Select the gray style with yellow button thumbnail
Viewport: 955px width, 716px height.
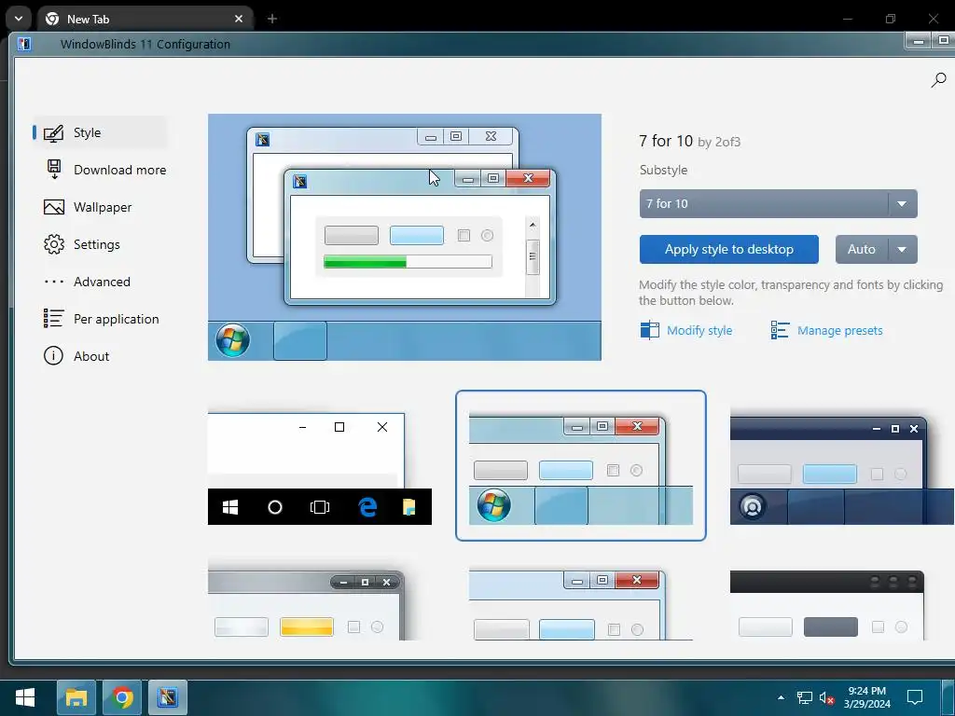point(306,604)
